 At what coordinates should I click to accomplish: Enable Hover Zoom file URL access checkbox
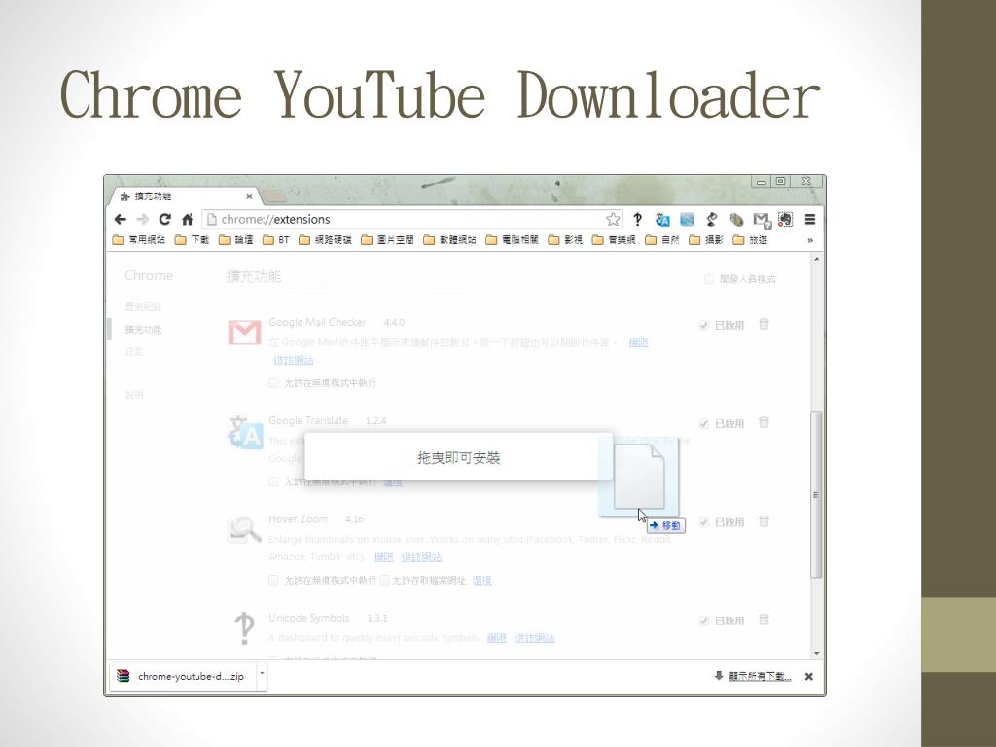(384, 580)
